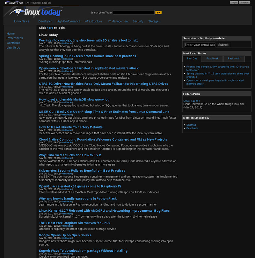The width and height of the screenshot is (255, 258).
Task: Open talkbacks link under UBER CLI article
Action: (67, 115)
